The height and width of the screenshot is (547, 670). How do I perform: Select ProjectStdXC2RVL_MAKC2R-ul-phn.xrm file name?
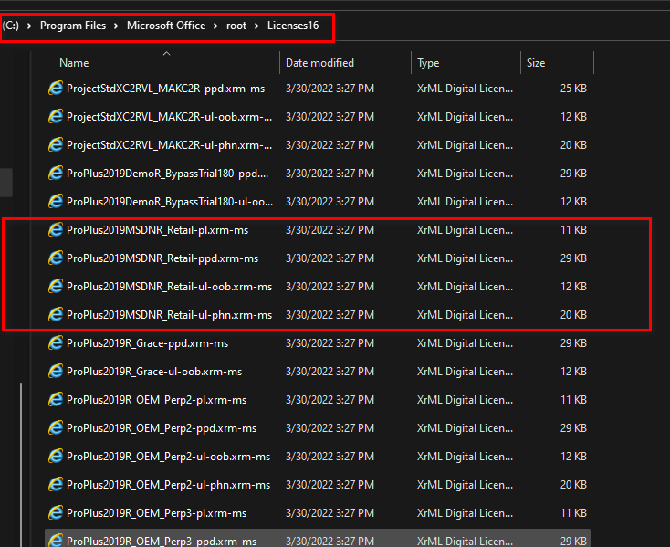click(x=169, y=145)
